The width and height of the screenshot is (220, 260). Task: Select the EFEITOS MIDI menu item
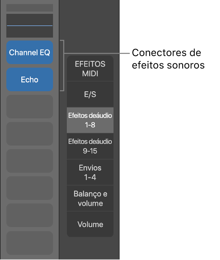point(90,69)
